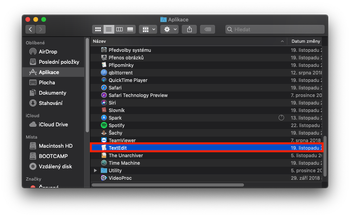This screenshot has width=350, height=217.
Task: Open Dokumenty in the sidebar
Action: tap(54, 93)
